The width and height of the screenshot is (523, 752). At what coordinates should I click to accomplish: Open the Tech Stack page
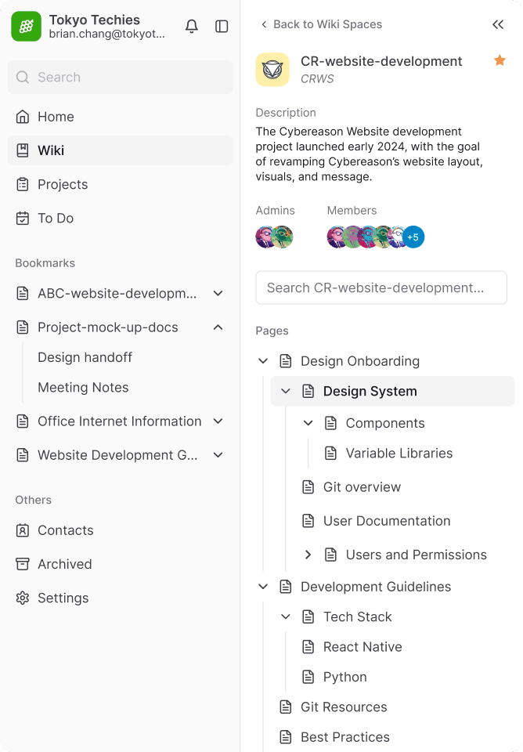click(358, 616)
